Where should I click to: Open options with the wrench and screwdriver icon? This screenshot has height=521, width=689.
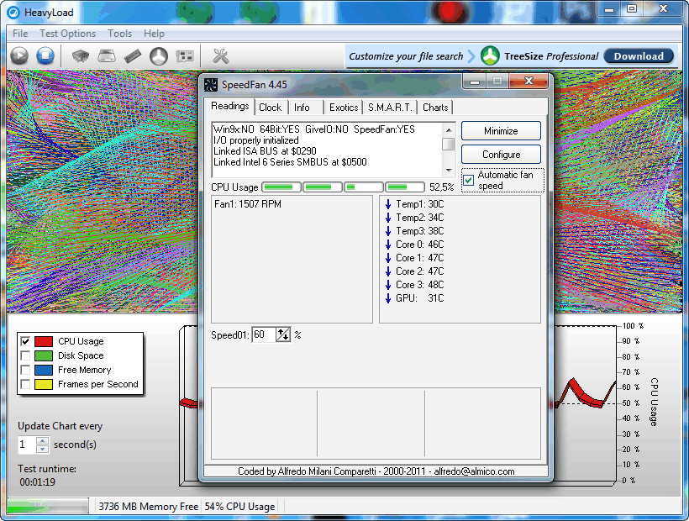pyautogui.click(x=221, y=56)
